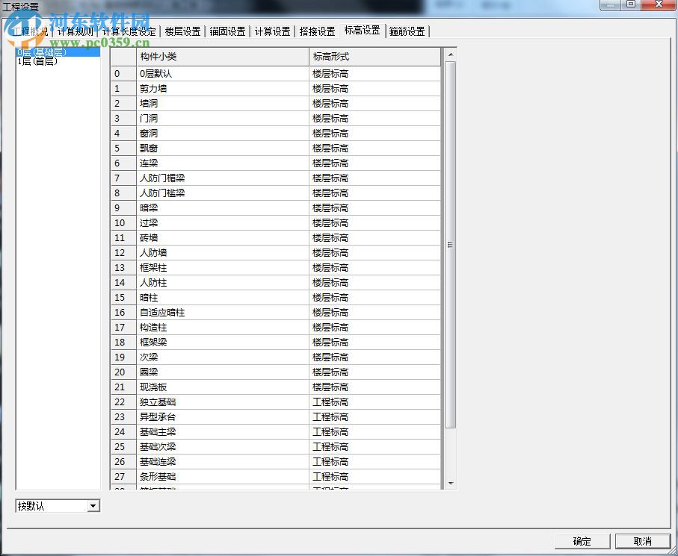Click the table scrollbar down arrow

click(451, 484)
